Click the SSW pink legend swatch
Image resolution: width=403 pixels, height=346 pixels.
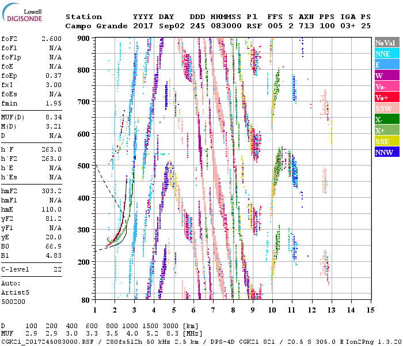[x=385, y=109]
